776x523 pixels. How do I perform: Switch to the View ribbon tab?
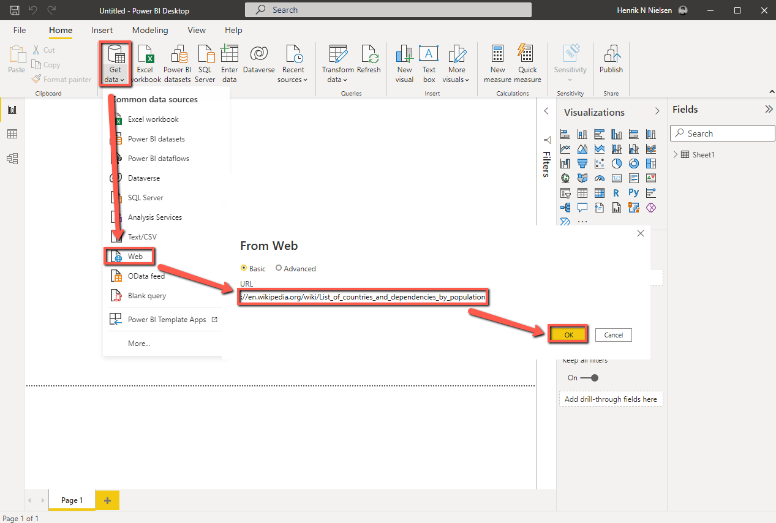click(x=197, y=30)
